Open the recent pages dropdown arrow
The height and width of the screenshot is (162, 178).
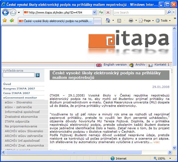tap(19, 13)
